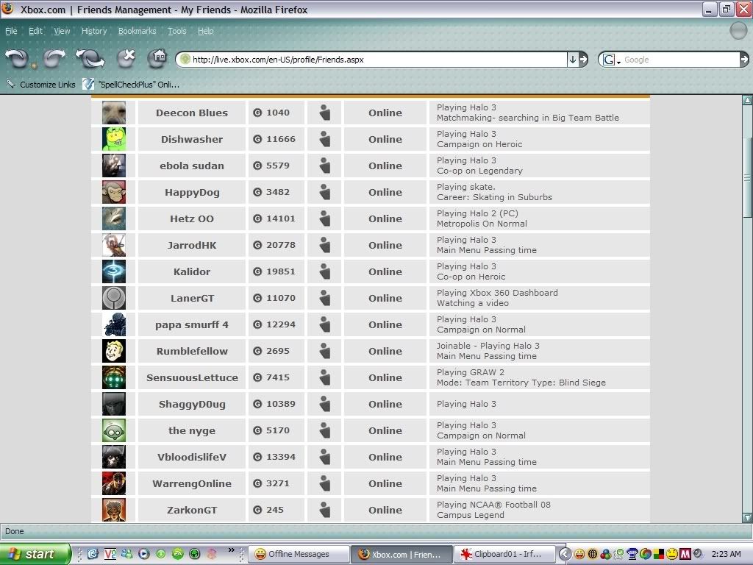Click the browser Back arrow button
The height and width of the screenshot is (565, 753).
coord(17,59)
